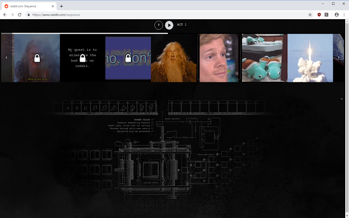Click lock icon on 'What is your quest?' gif
This screenshot has height=218, width=349.
[x=37, y=58]
